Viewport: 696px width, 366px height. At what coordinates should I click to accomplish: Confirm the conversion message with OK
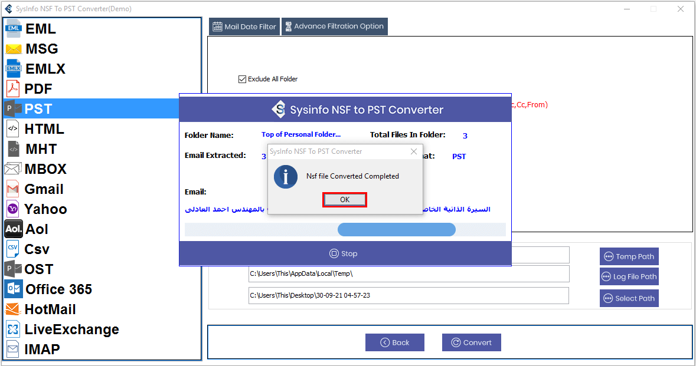(344, 200)
